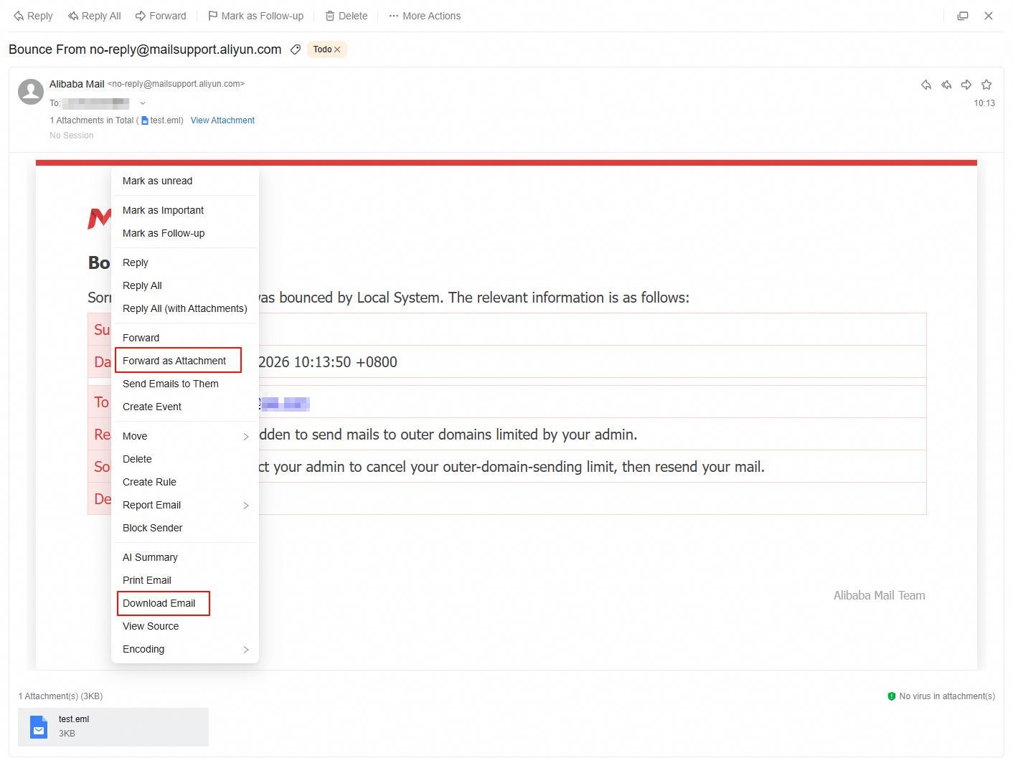This screenshot has height=758, width=1013.
Task: Click Forward in the top toolbar
Action: coord(161,16)
